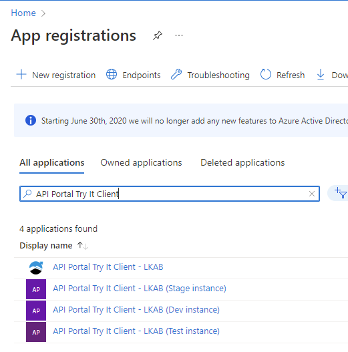Open API Portal Try It Client - LKAB

(x=108, y=267)
